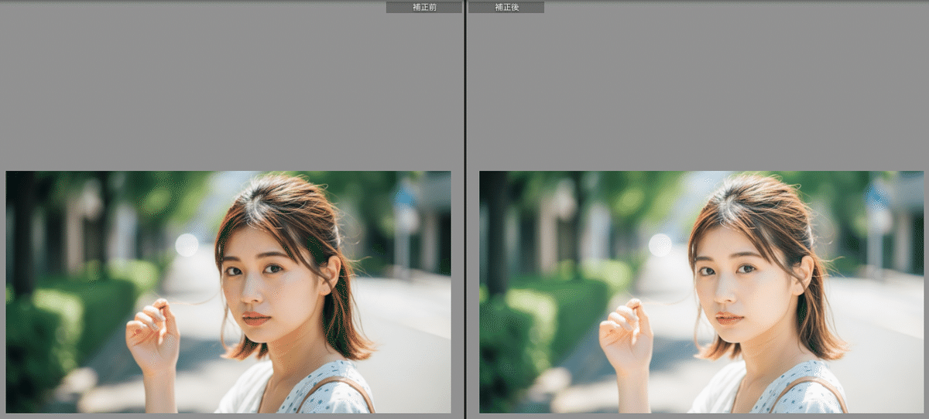This screenshot has height=419, width=929.
Task: Click the vertical divider between the views
Action: 464,209
